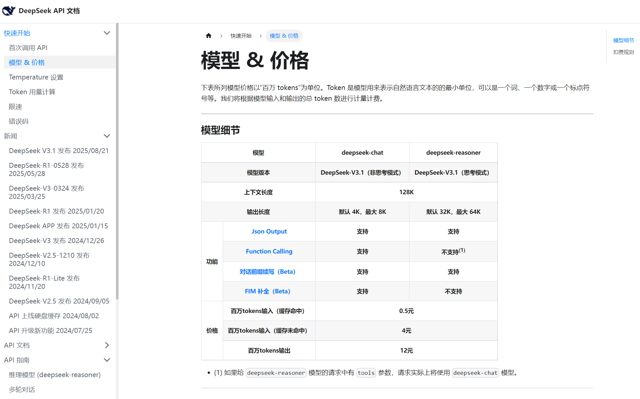
Task: Open Token 用量计算 page
Action: click(x=32, y=92)
